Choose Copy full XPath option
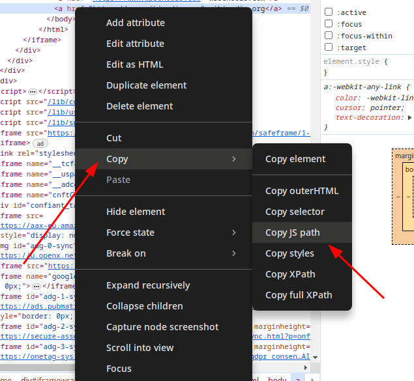 point(299,295)
